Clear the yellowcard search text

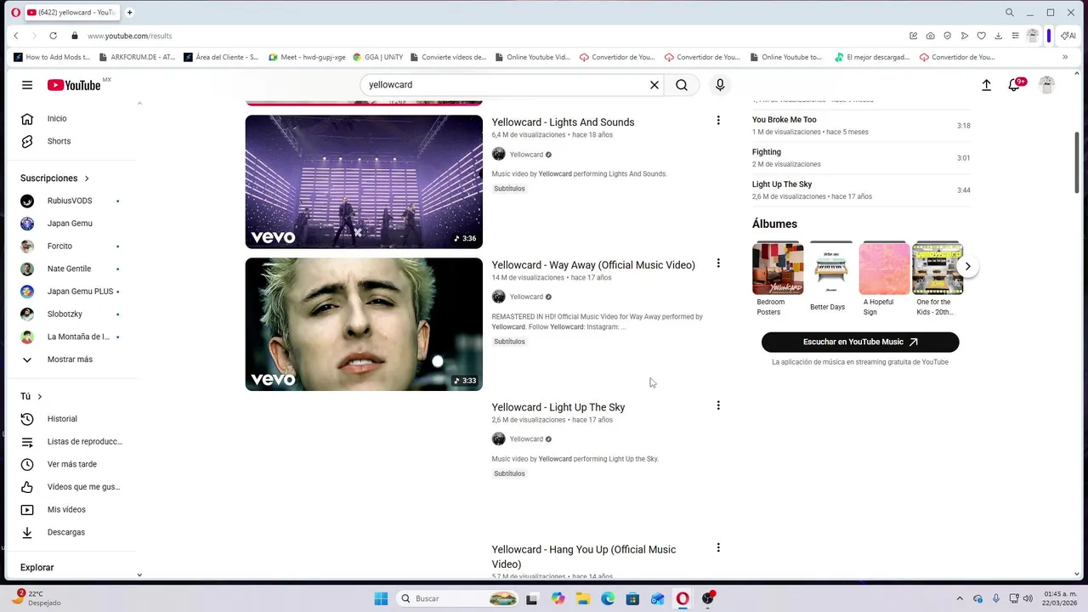click(654, 85)
